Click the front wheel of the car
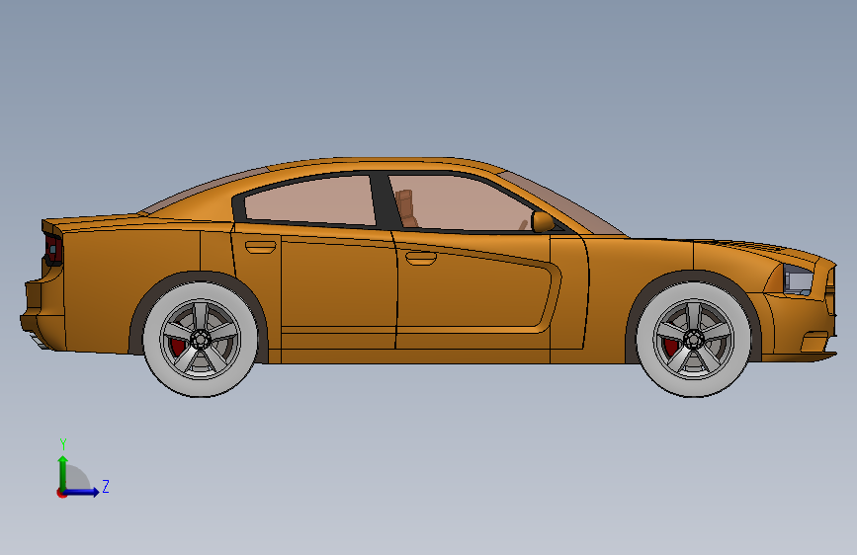This screenshot has height=555, width=857. click(x=694, y=340)
